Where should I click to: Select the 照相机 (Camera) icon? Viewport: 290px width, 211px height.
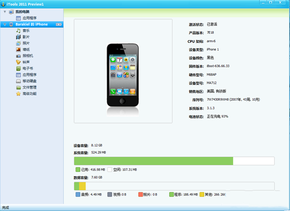tap(18, 56)
